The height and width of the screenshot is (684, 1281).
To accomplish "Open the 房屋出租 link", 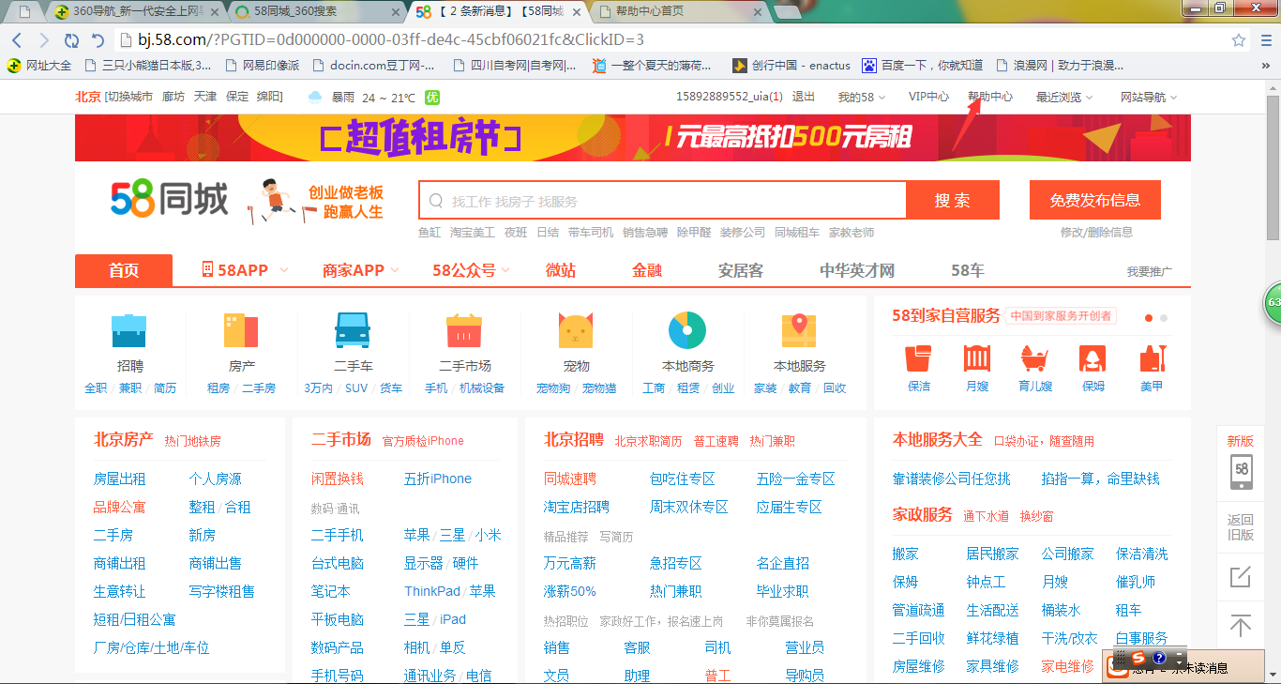I will [120, 479].
